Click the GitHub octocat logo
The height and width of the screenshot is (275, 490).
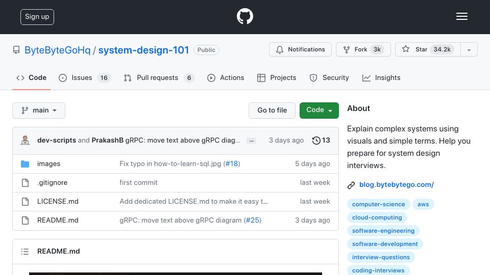click(244, 16)
